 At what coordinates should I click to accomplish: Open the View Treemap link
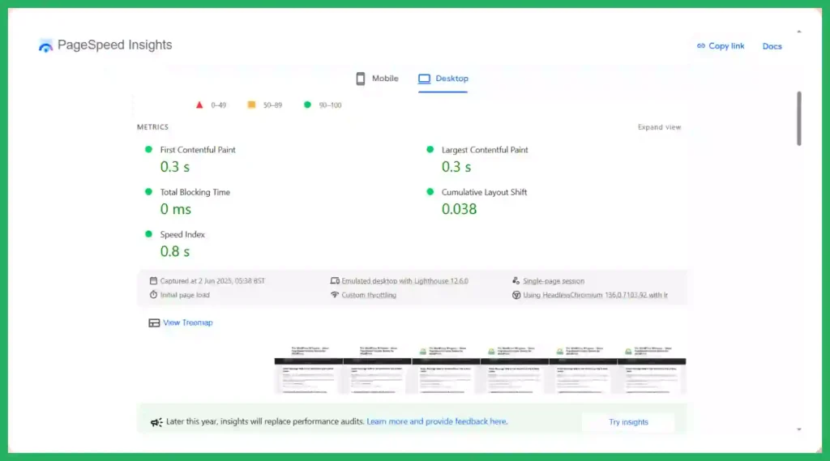188,322
